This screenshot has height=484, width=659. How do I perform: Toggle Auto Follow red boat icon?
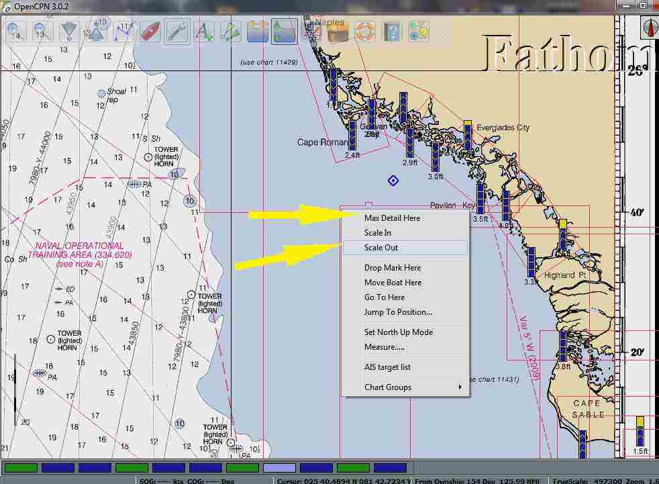[150, 31]
